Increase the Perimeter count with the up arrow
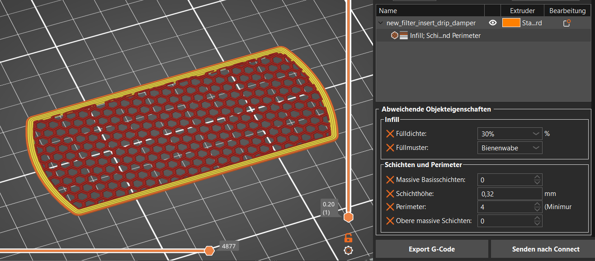Image resolution: width=595 pixels, height=261 pixels. coord(537,204)
